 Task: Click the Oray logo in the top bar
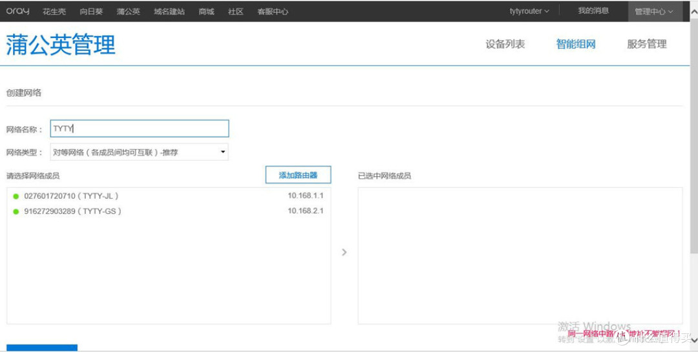18,11
